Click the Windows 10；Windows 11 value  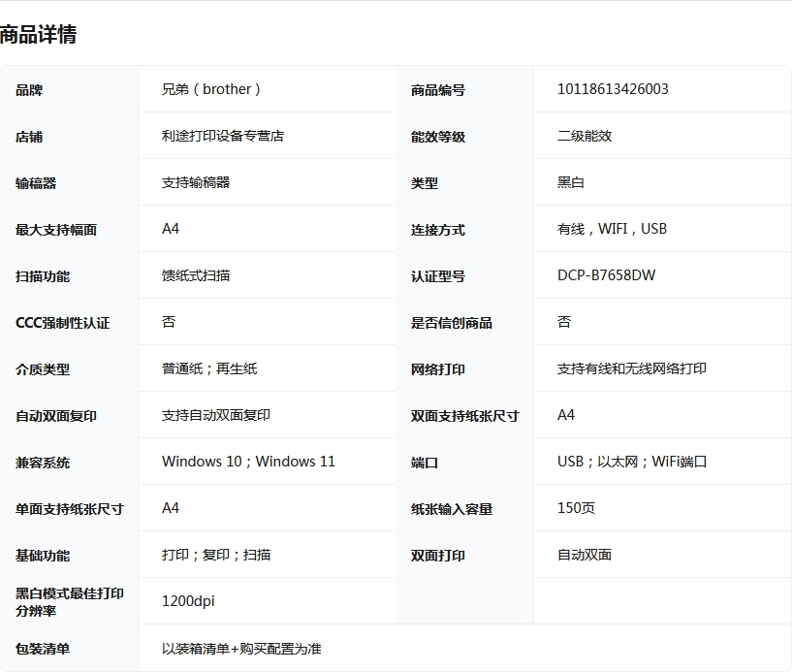click(248, 462)
